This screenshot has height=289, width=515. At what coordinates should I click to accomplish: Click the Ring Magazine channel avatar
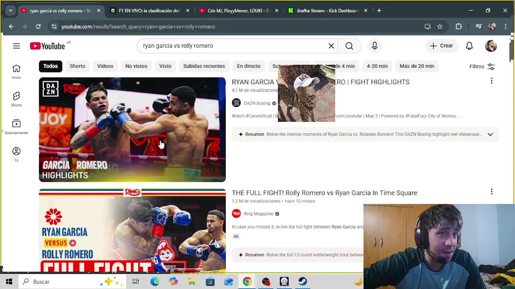coord(236,214)
